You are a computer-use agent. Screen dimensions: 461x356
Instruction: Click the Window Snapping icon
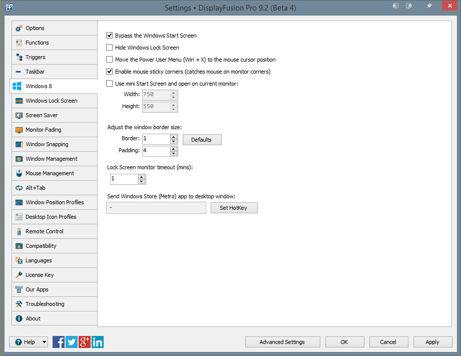(x=19, y=145)
